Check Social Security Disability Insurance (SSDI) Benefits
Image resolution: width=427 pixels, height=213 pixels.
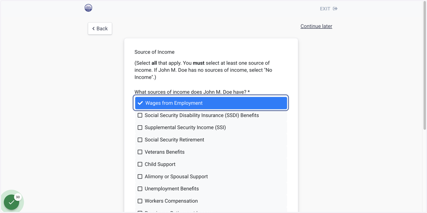point(211,115)
